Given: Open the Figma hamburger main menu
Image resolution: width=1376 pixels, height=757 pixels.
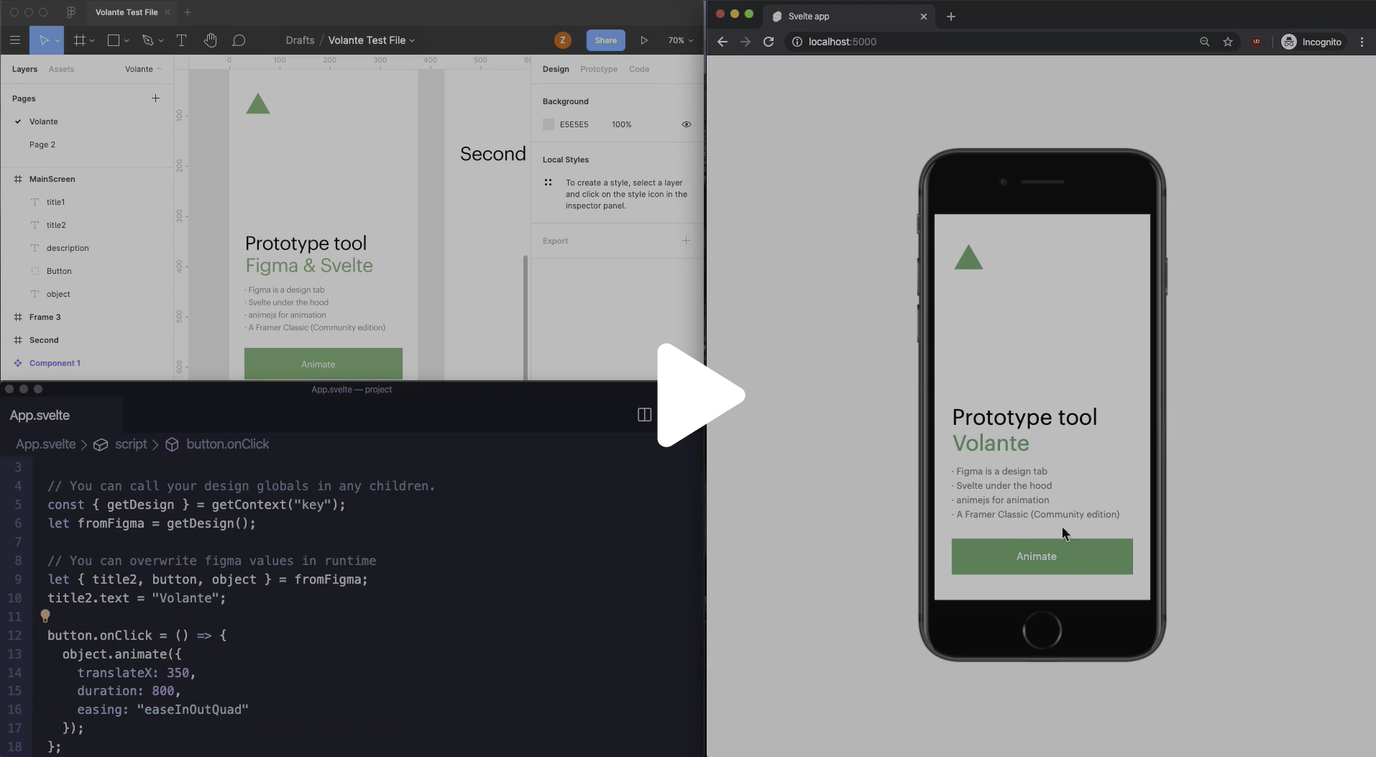Looking at the screenshot, I should click(14, 40).
